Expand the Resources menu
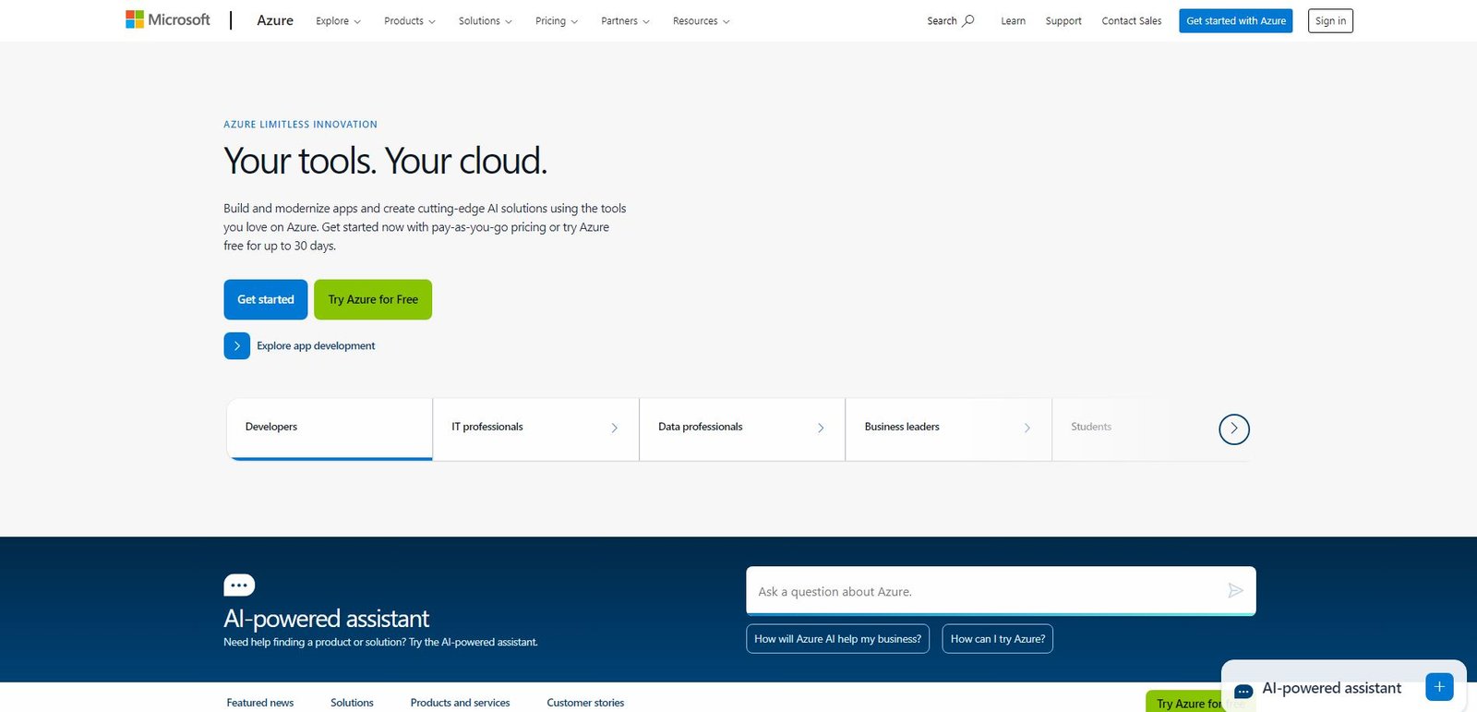 (702, 20)
